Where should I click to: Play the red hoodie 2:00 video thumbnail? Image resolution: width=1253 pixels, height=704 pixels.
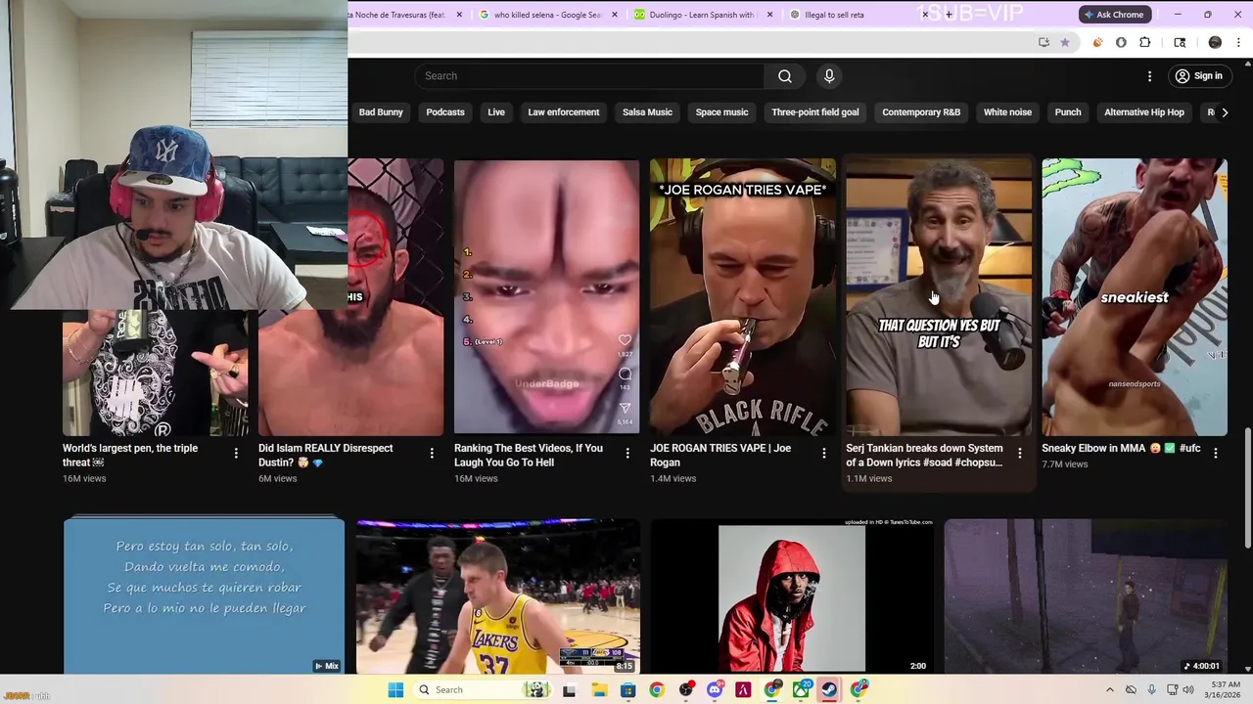tap(791, 596)
